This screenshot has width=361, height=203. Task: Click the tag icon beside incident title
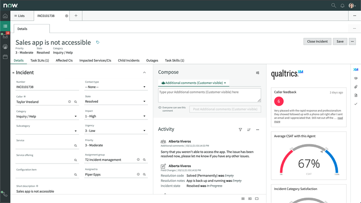pyautogui.click(x=98, y=42)
